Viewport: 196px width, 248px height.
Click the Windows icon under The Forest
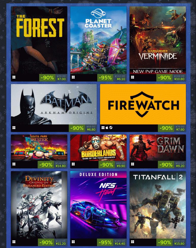14,77
